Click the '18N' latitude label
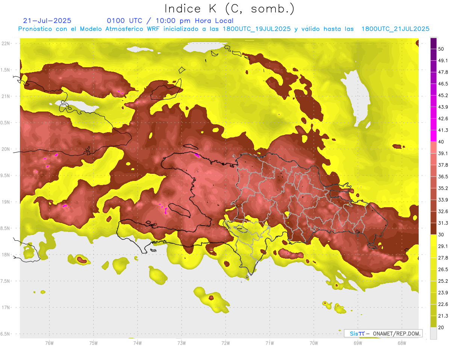The image size is (451, 348). [x=6, y=255]
